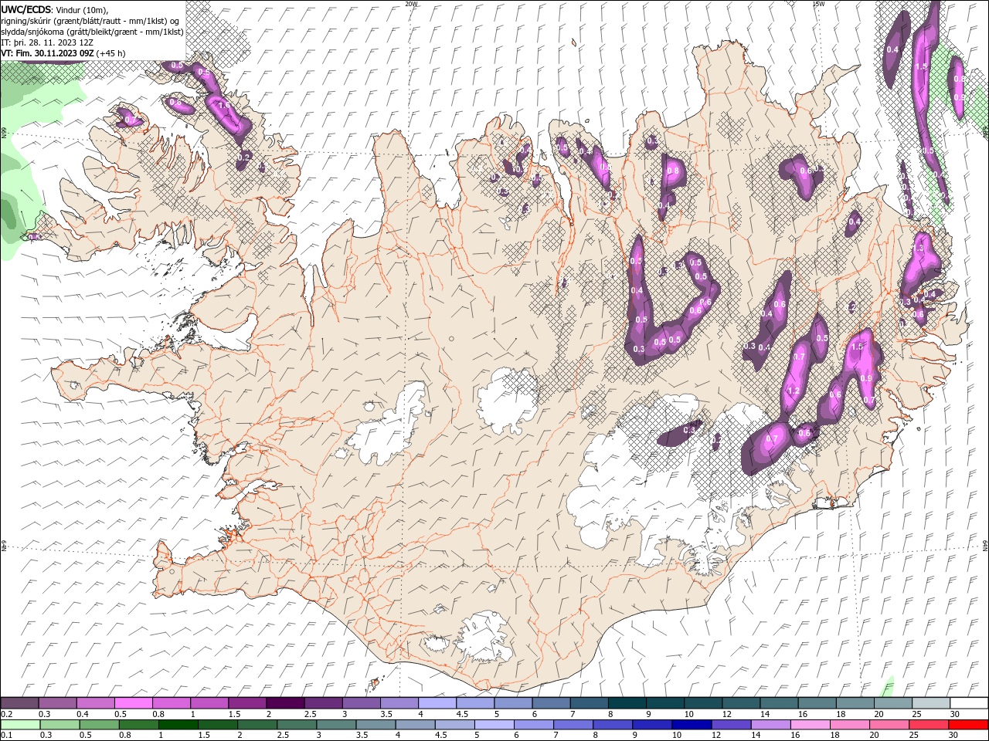Select upper legend swatch between 14 and 16
989x741 pixels.
coord(779,703)
